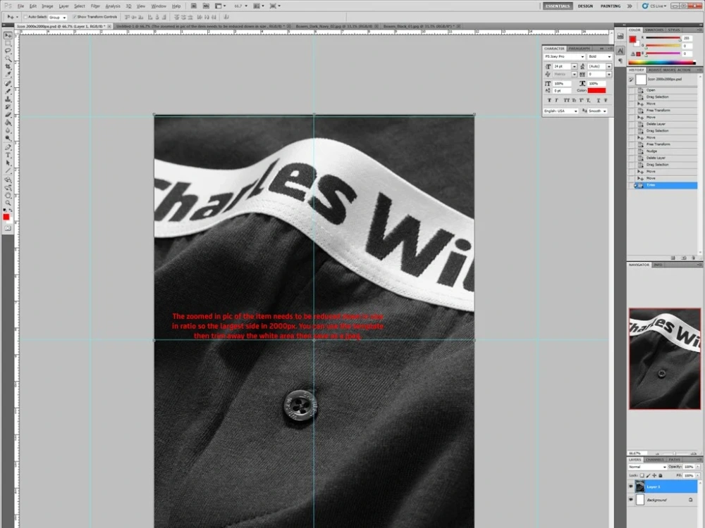Select the Blur tool
The height and width of the screenshot is (528, 705).
coord(8,130)
